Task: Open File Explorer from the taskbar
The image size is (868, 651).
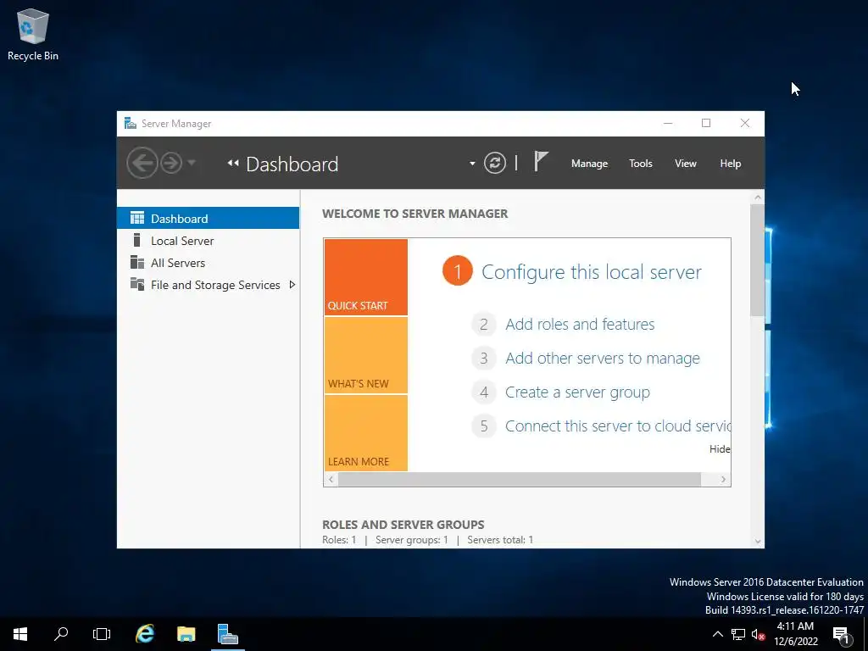Action: point(186,634)
